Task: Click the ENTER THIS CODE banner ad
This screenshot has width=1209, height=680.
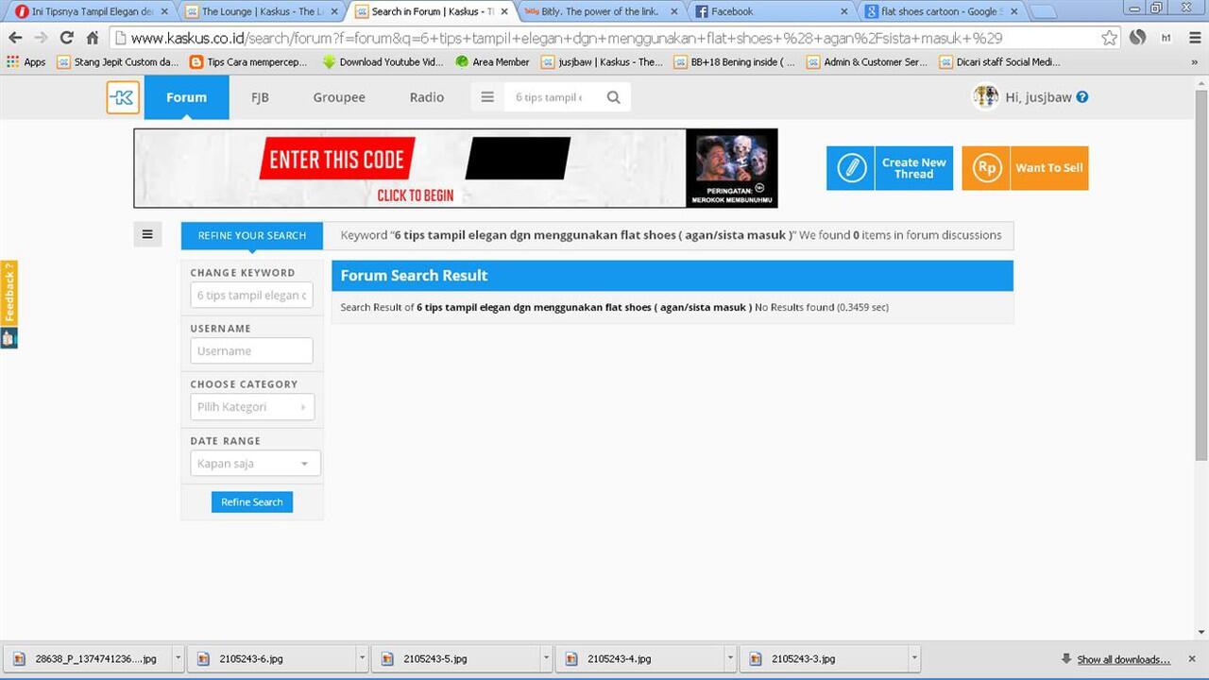Action: (x=455, y=168)
